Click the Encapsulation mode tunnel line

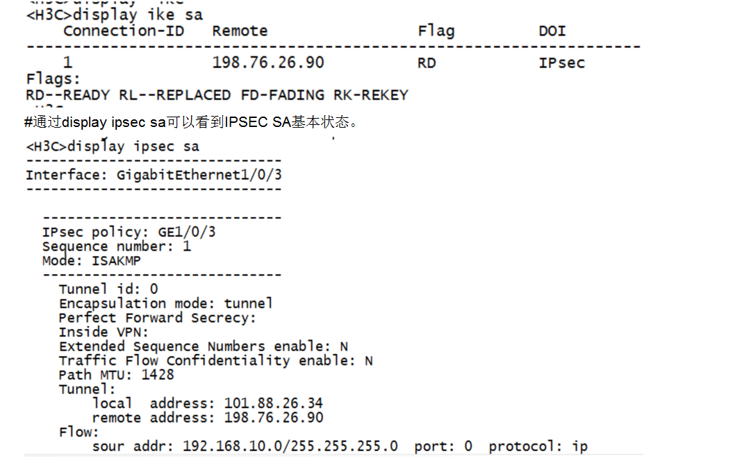[165, 303]
